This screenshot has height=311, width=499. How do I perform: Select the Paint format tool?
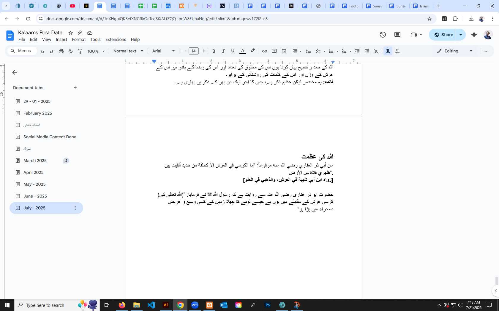pos(80,51)
